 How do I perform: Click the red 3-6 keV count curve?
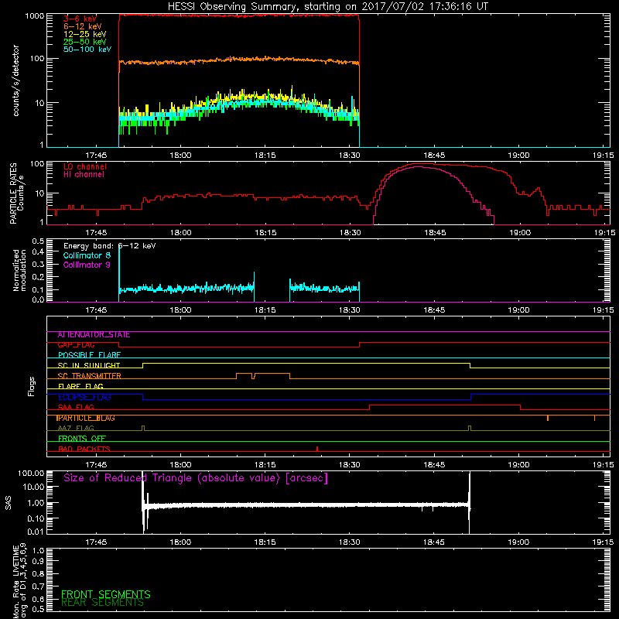[239, 15]
